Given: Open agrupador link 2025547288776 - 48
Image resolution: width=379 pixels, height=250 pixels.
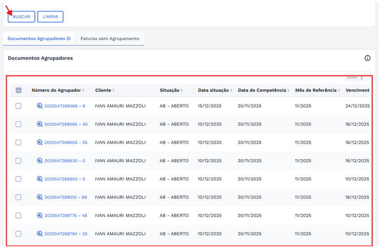Looking at the screenshot, I should tap(65, 216).
